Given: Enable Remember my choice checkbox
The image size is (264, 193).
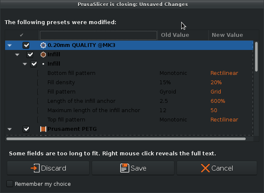Looking at the screenshot, I should tap(10, 184).
